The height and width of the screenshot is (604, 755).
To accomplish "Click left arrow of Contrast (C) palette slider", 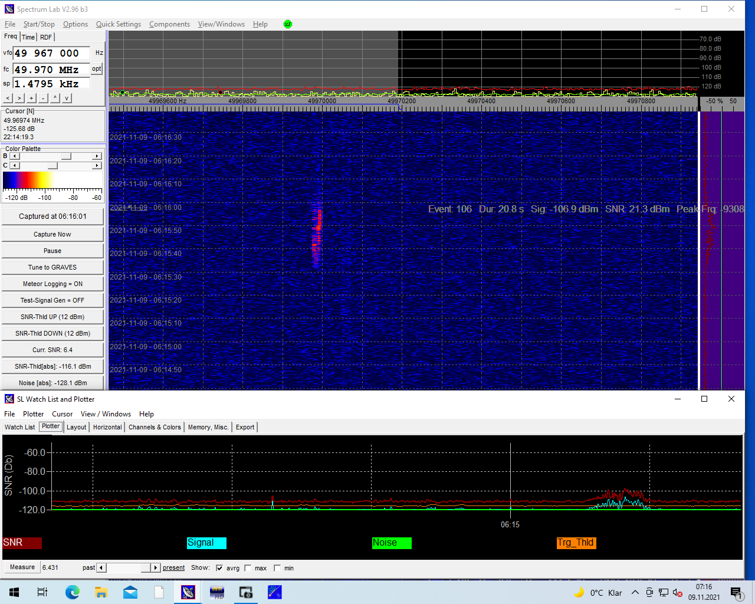I will tap(15, 166).
